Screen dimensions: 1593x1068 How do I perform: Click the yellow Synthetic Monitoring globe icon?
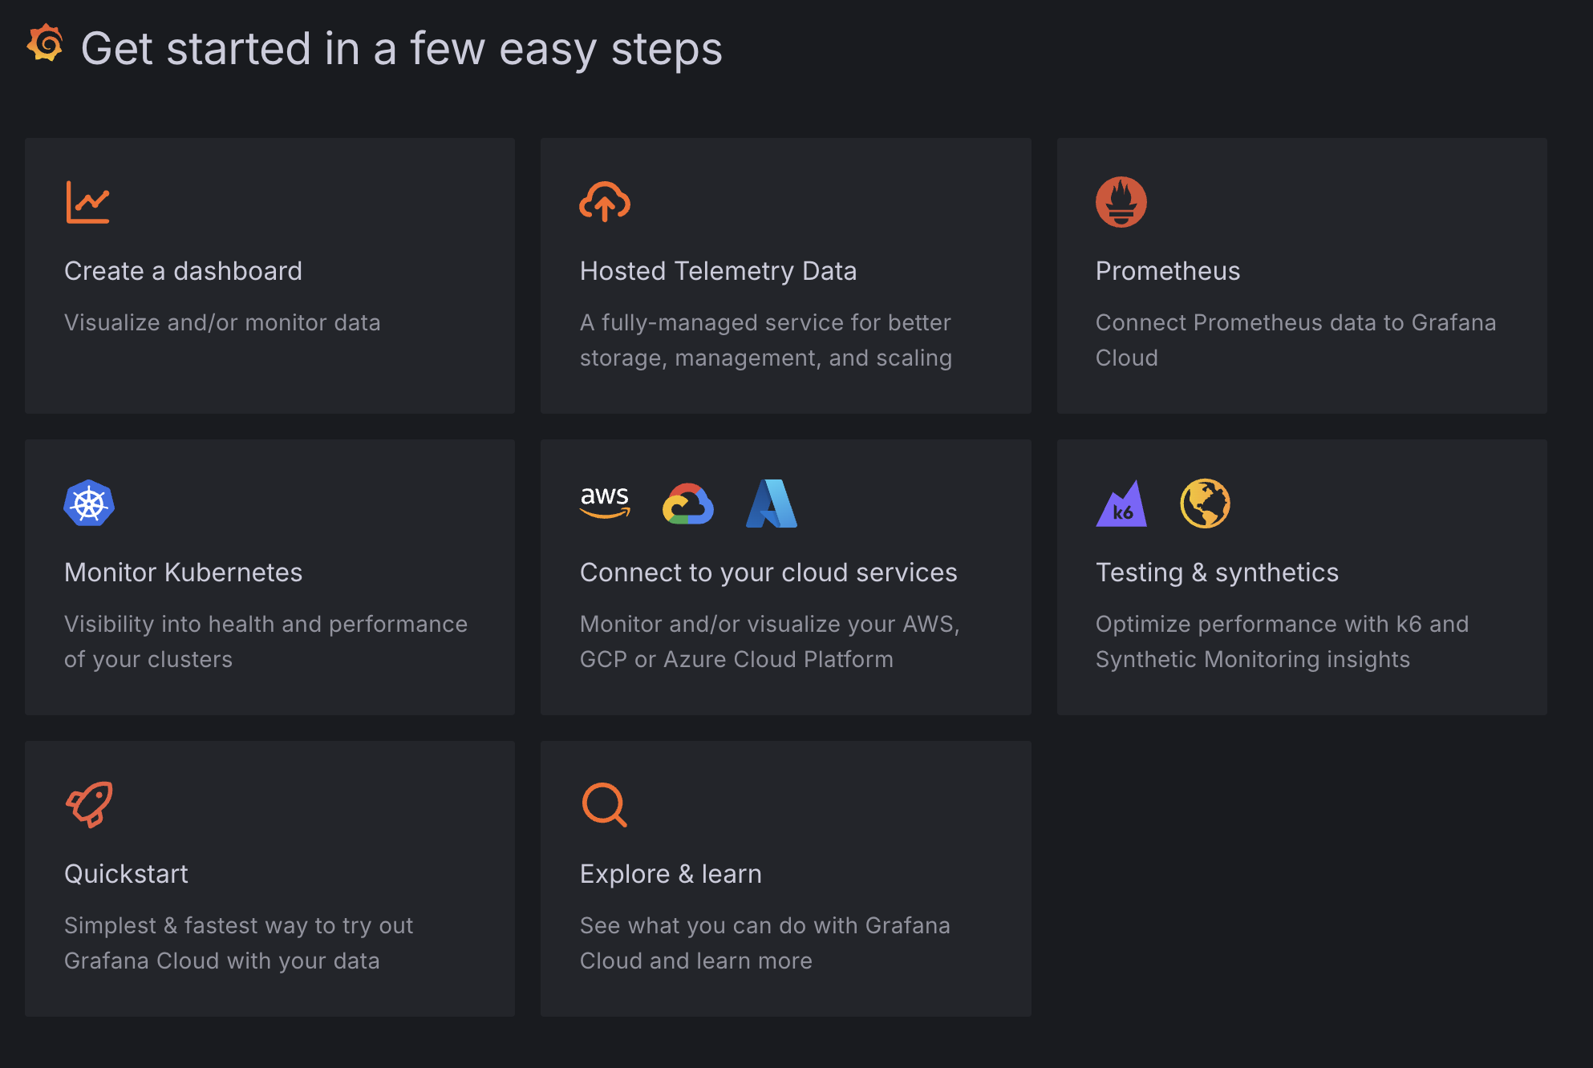1205,504
